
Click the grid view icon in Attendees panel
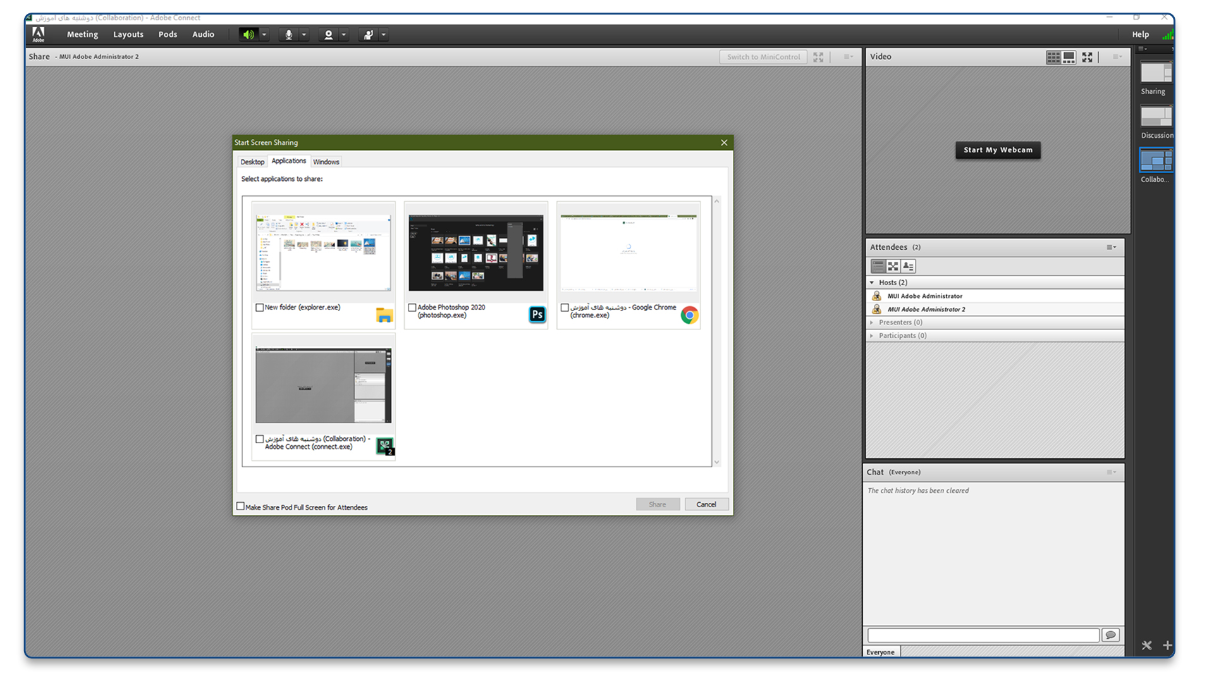click(893, 266)
